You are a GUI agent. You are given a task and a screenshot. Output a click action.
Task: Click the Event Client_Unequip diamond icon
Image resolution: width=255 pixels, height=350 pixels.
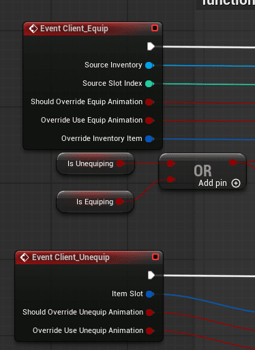point(25,257)
